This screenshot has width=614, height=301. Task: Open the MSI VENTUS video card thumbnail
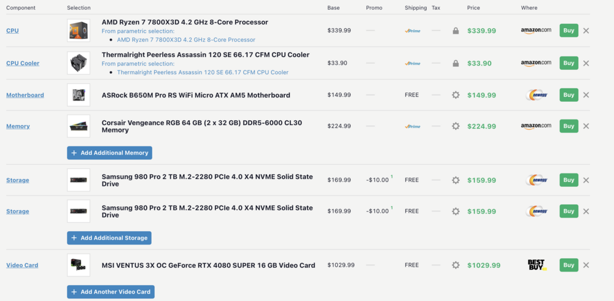(x=79, y=265)
